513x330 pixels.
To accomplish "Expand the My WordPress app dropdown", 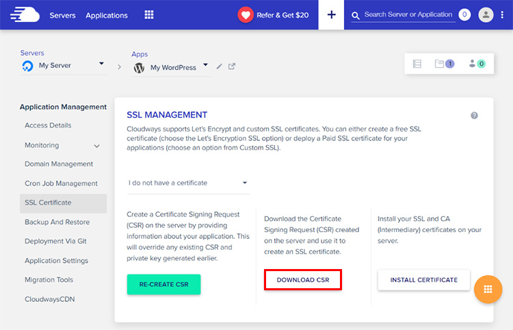I will [x=205, y=66].
